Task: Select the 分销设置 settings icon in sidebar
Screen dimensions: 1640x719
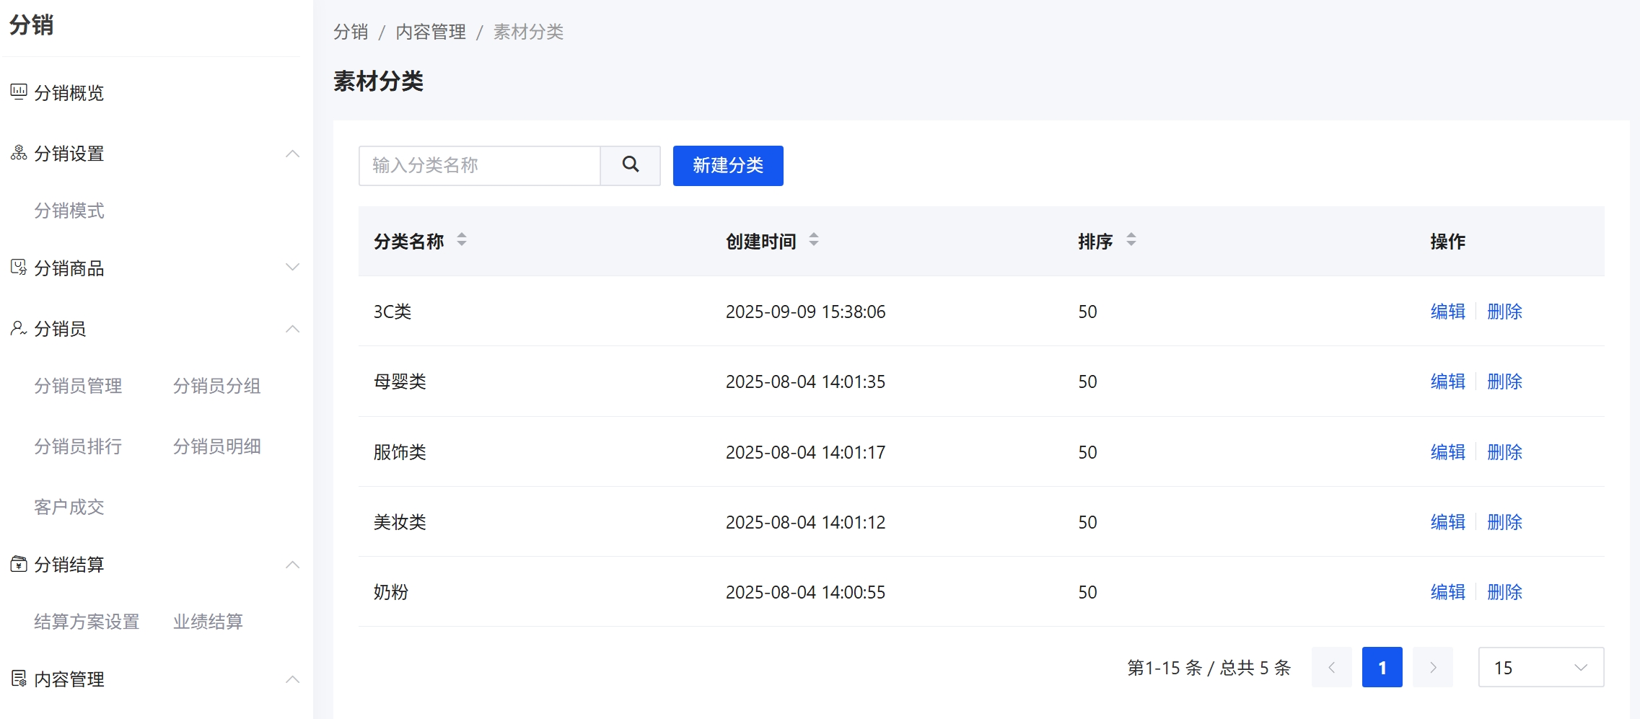Action: pos(18,151)
